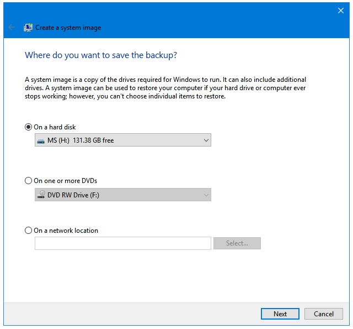Click the On one or more DVDs label
Screen dimensions: 353x329
pyautogui.click(x=65, y=181)
